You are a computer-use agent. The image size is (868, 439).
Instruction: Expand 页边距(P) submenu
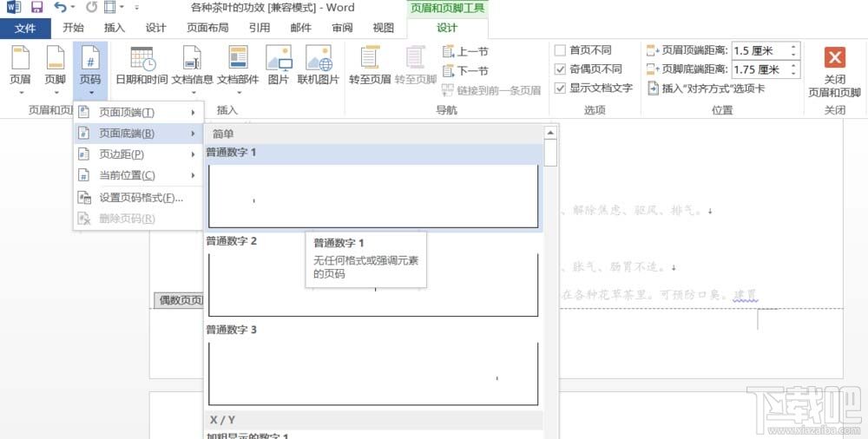click(138, 154)
